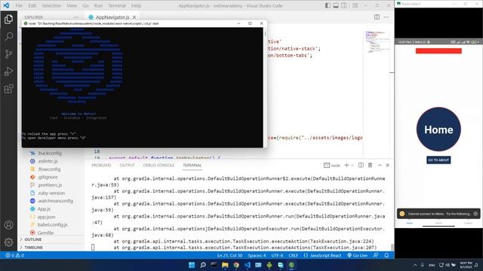Viewport: 483px width, 271px height.
Task: Open the Help menu
Action: (x=136, y=5)
